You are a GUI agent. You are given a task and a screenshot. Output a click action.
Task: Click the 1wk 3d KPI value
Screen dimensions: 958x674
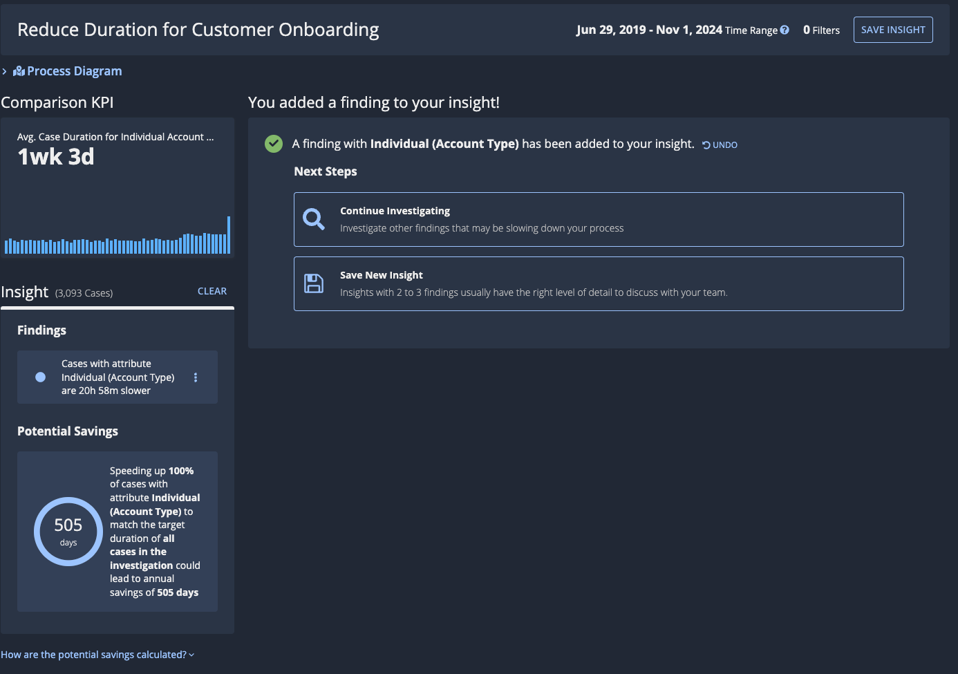point(56,157)
